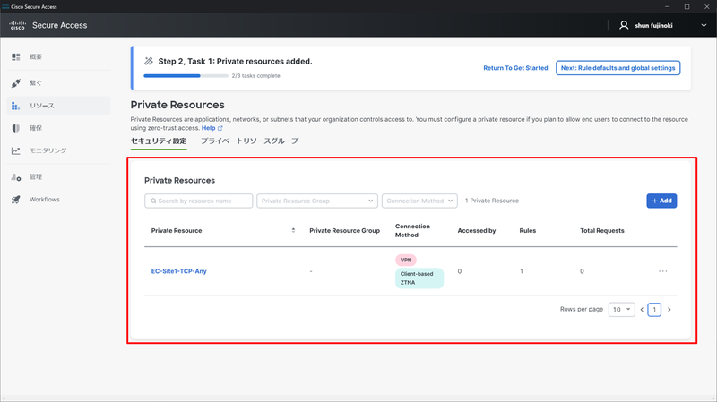Click the 1 Private Resource count text

491,201
